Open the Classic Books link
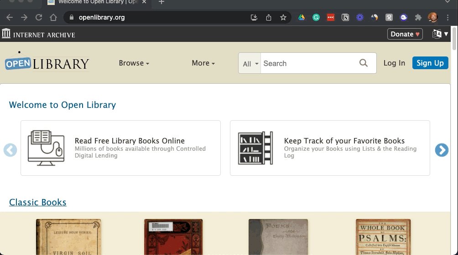This screenshot has width=458, height=255. [38, 202]
